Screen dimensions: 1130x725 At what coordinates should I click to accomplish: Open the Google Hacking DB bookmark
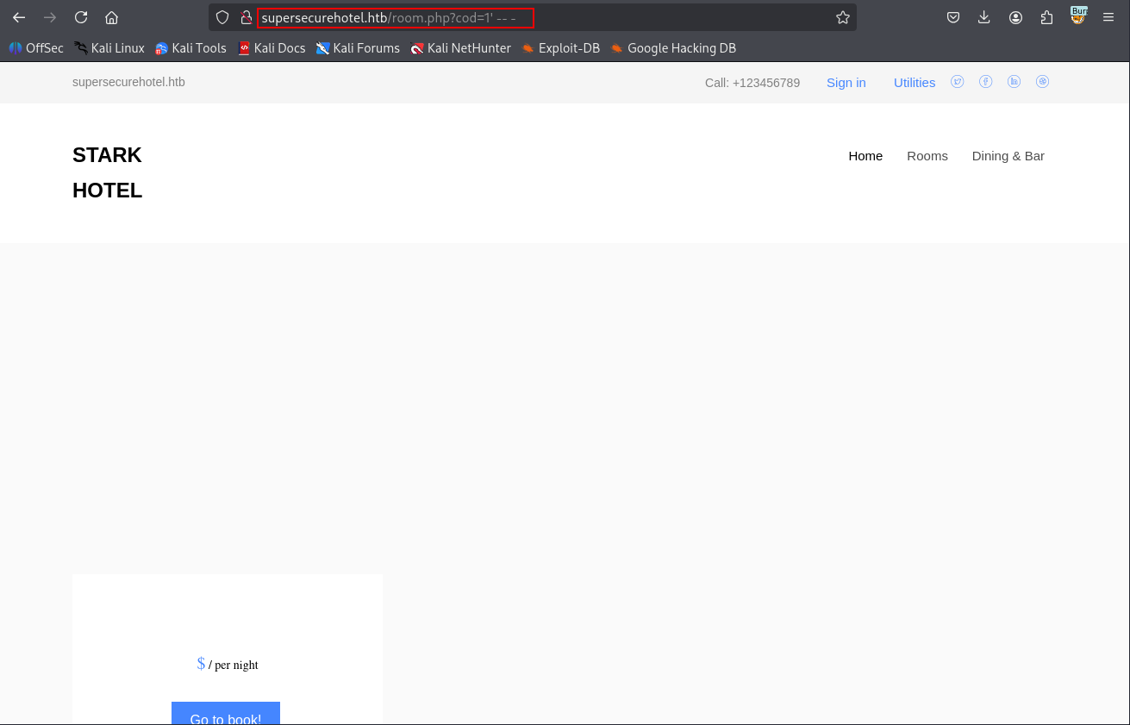pyautogui.click(x=673, y=48)
